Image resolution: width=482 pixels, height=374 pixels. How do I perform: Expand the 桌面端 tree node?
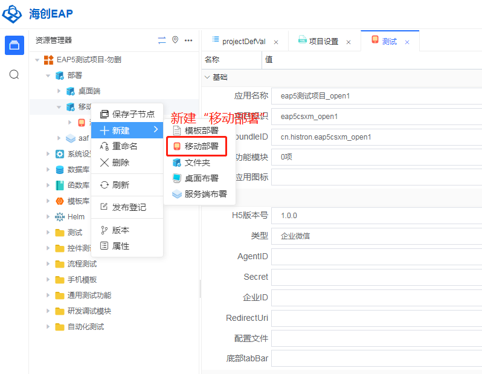click(59, 91)
